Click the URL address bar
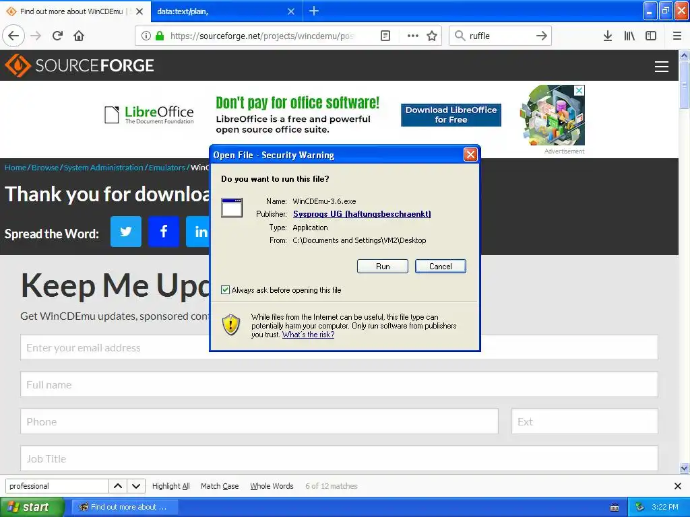690x517 pixels. 262,36
